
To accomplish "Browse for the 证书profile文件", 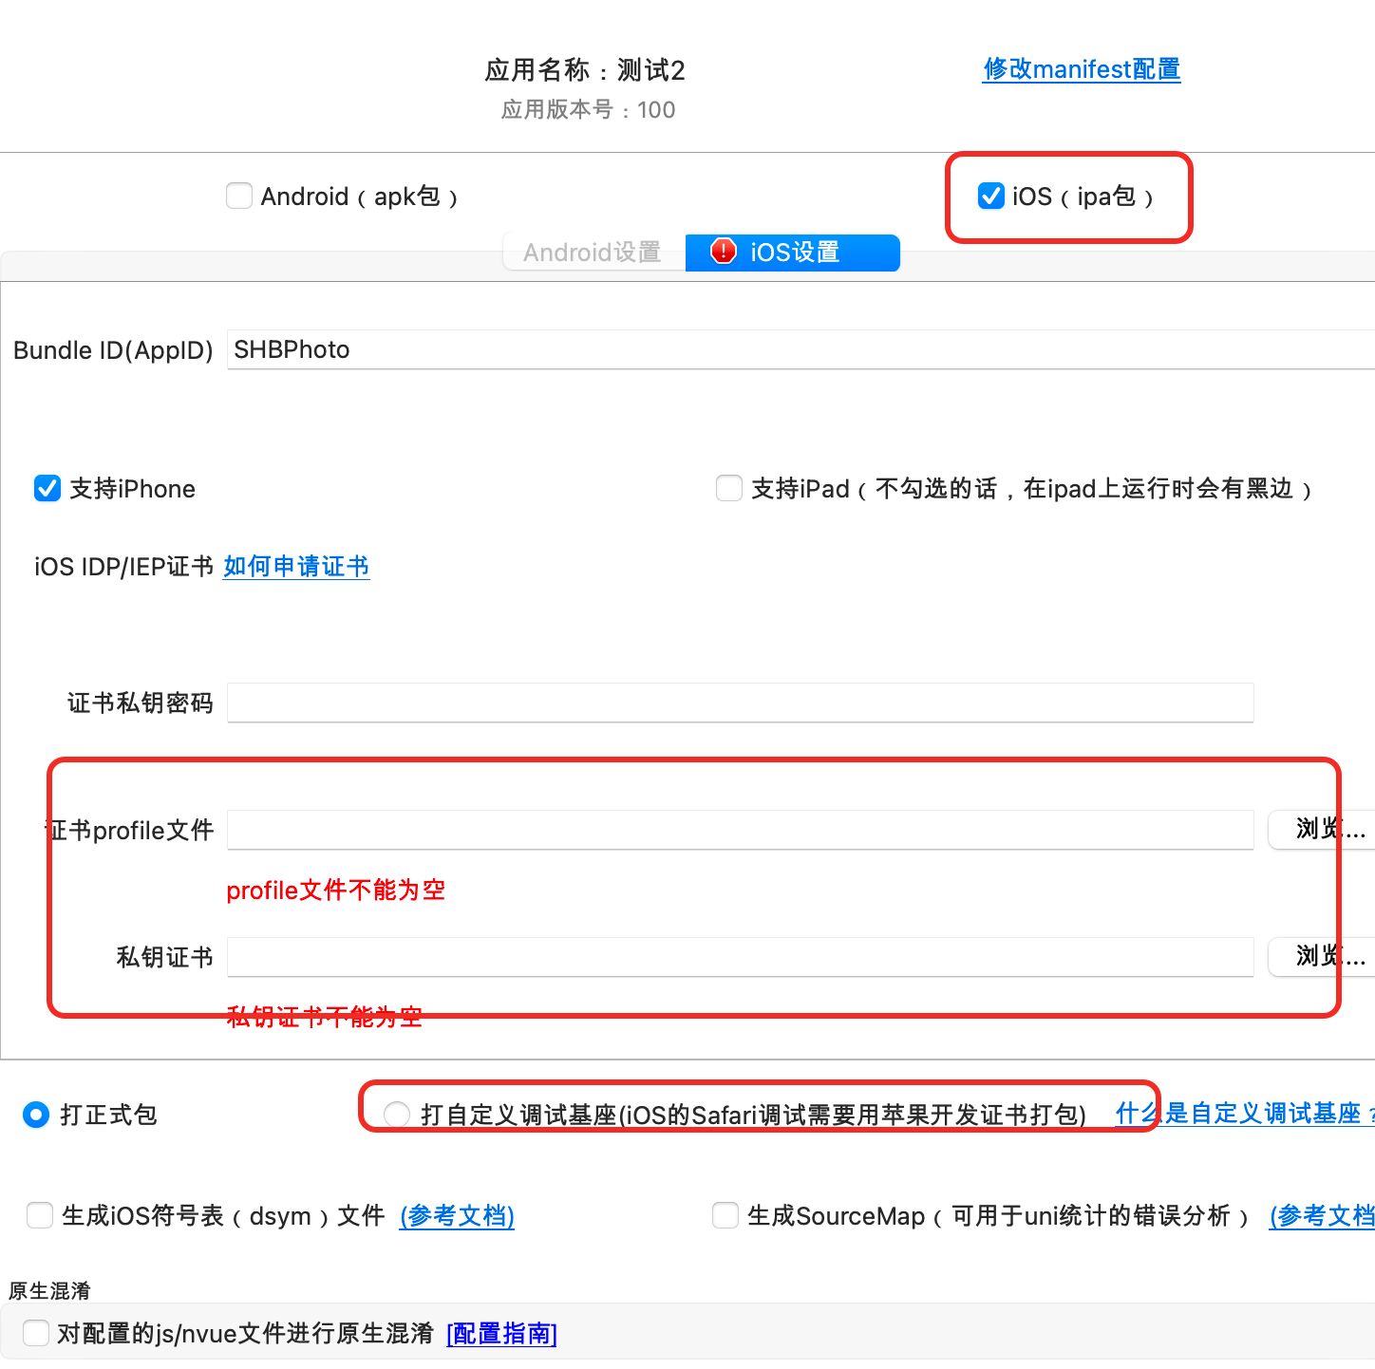I will pyautogui.click(x=1324, y=830).
